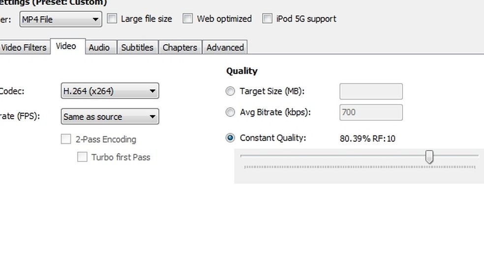The width and height of the screenshot is (484, 263).
Task: Open the Audio tab
Action: click(x=99, y=48)
